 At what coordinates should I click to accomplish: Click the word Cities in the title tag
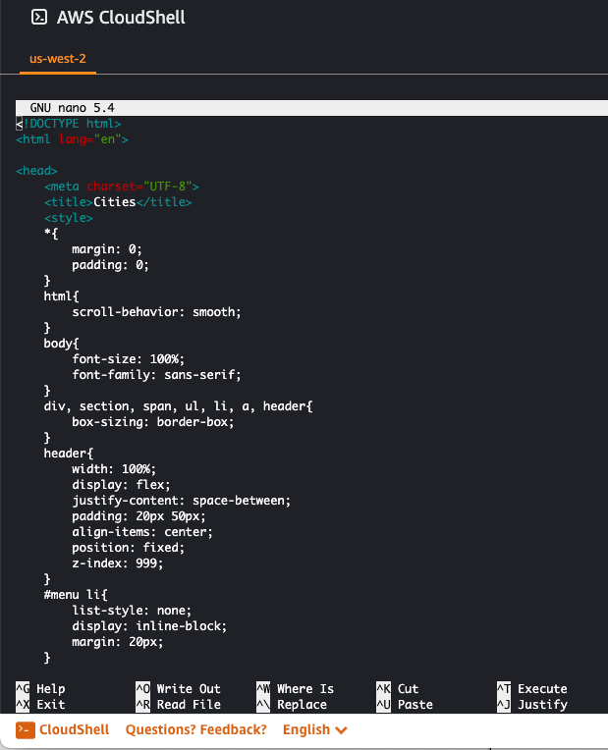click(x=114, y=202)
